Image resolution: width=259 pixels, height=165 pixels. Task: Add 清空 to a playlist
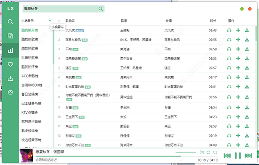[238, 68]
